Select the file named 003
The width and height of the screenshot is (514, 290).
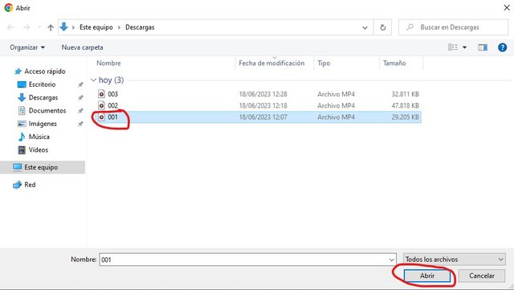point(112,94)
